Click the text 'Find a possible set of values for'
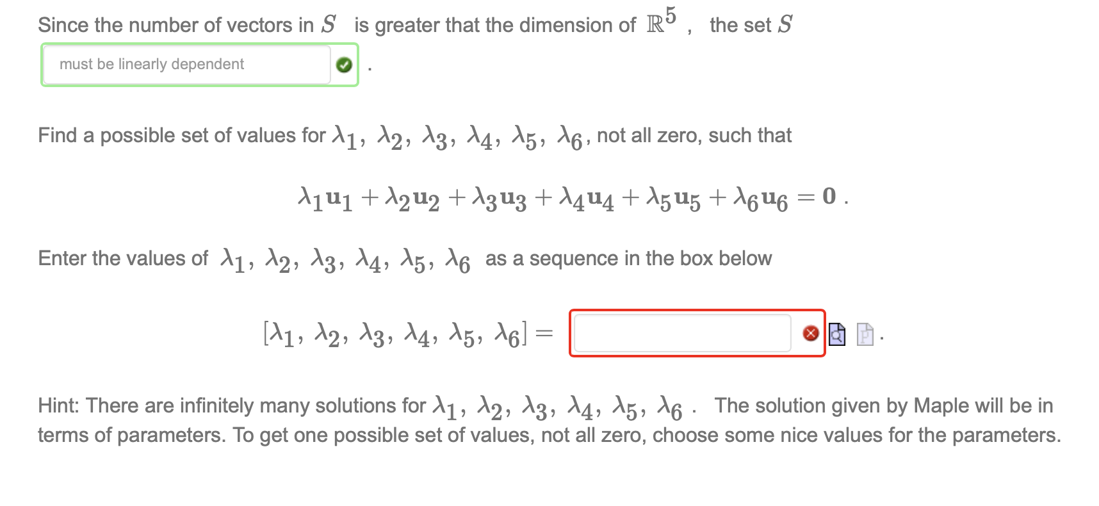Image resolution: width=1099 pixels, height=506 pixels. [x=182, y=135]
